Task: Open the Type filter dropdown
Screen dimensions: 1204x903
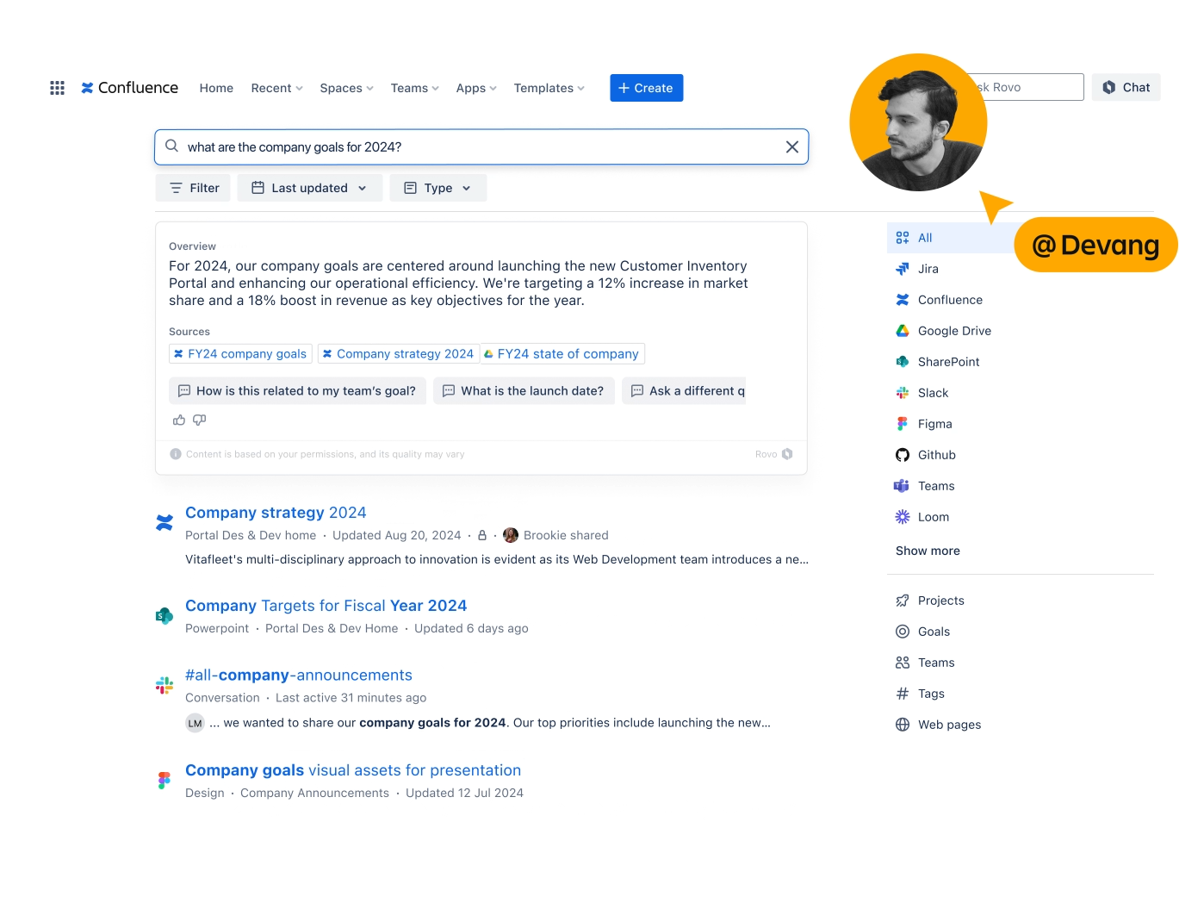Action: [x=438, y=188]
